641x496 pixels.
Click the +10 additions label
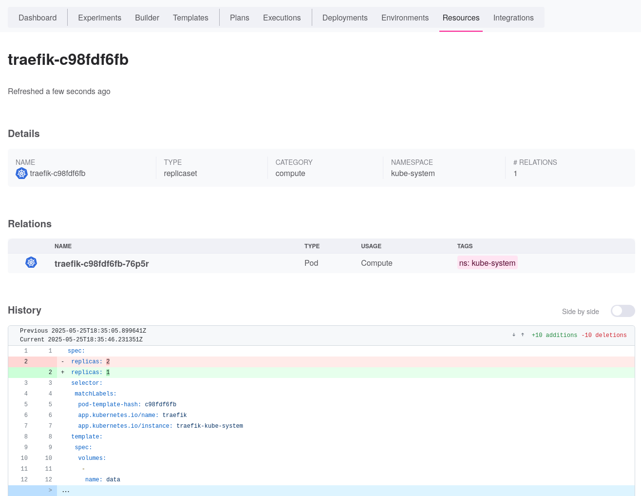pyautogui.click(x=554, y=335)
